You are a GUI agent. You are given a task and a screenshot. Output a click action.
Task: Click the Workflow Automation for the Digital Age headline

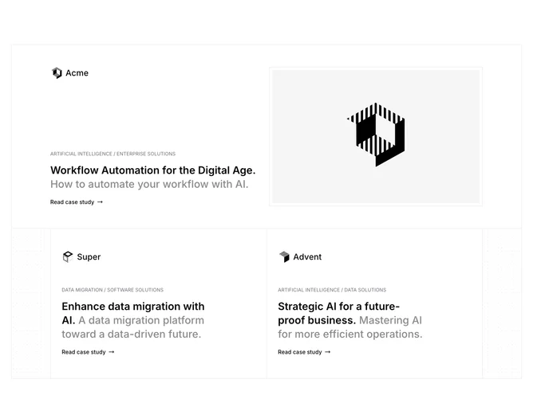153,170
